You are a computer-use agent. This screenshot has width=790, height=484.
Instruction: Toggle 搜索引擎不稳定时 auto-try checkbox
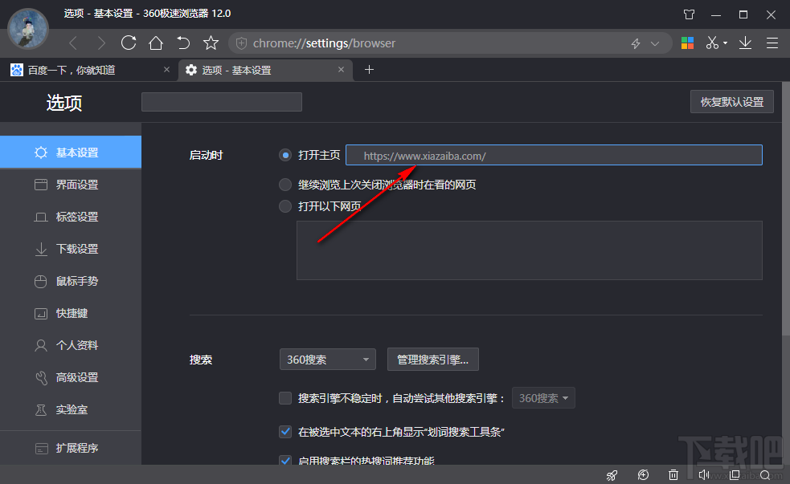coord(285,398)
